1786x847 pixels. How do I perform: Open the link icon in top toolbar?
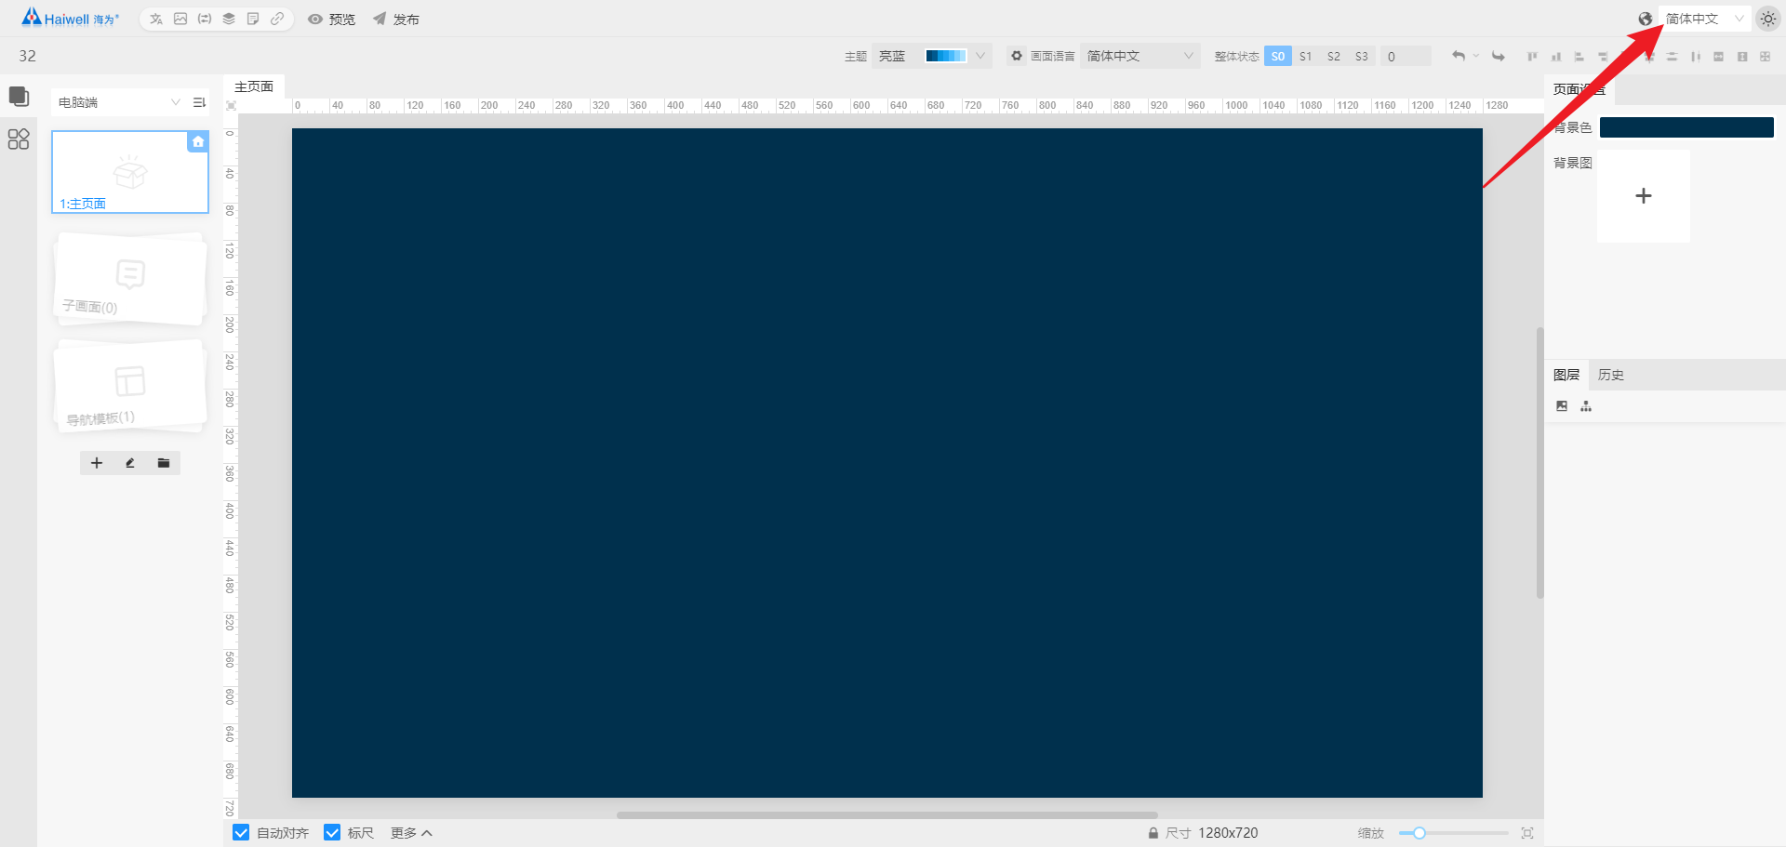[277, 19]
